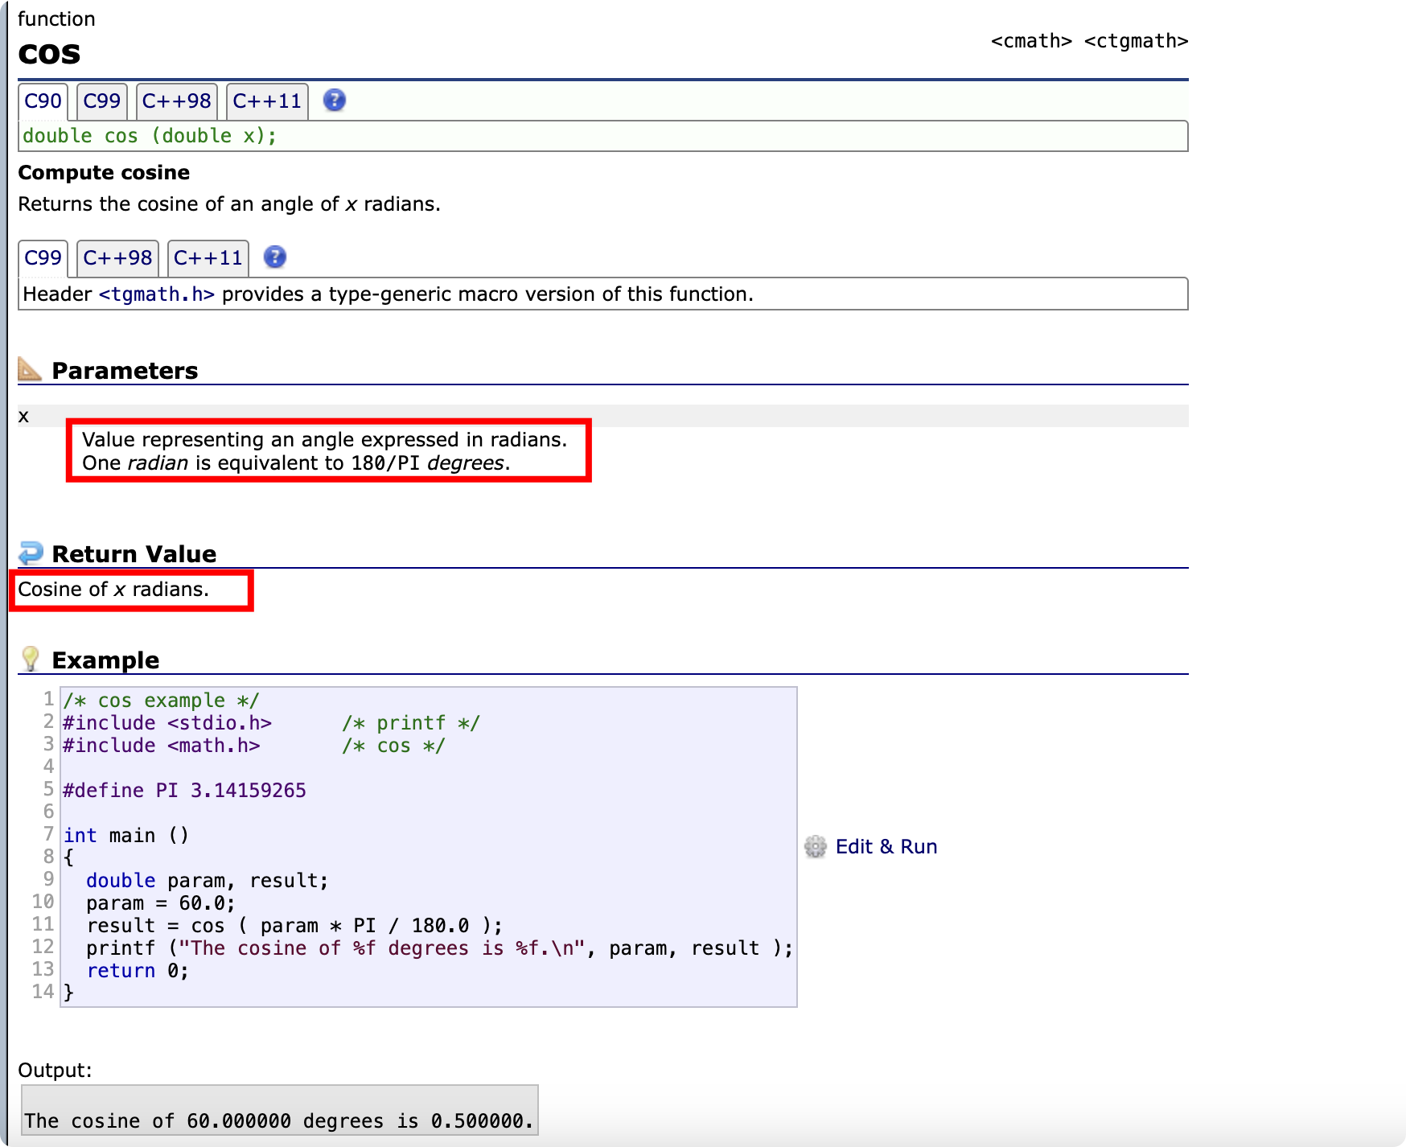Screen dimensions: 1406x1147
Task: Click the 'Output:' label
Action: click(x=55, y=1070)
